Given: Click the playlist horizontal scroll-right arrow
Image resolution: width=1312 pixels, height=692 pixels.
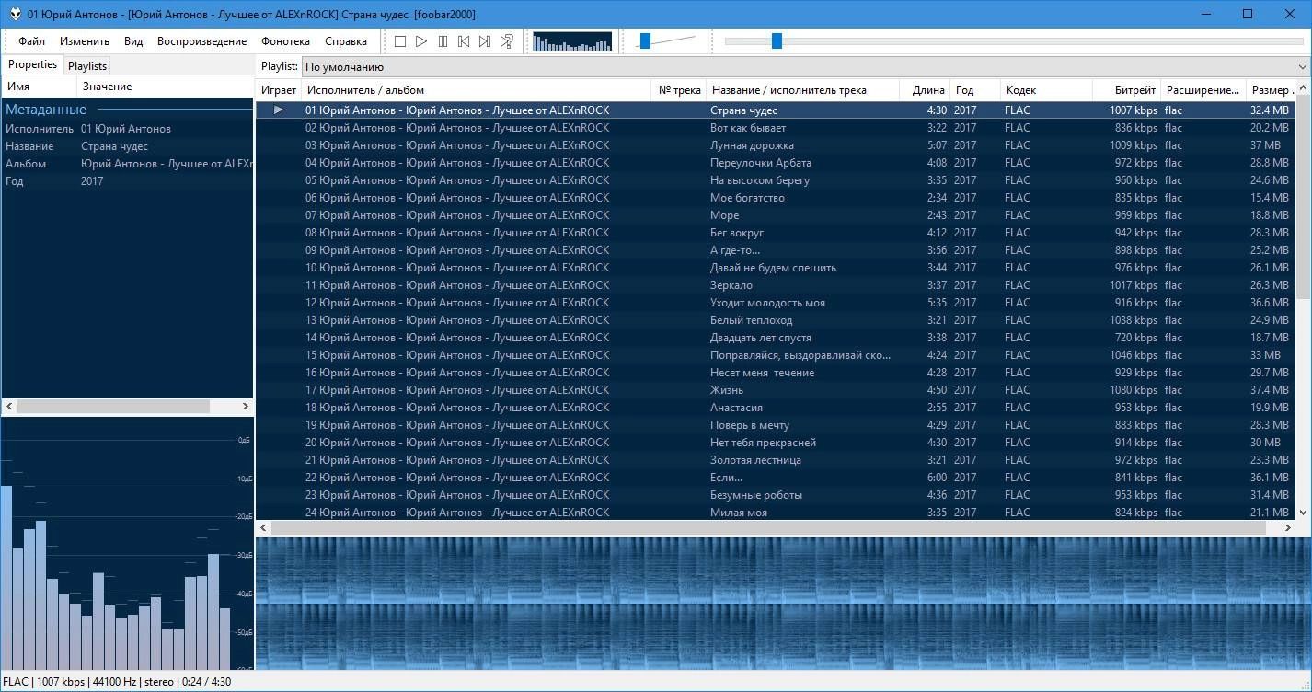Looking at the screenshot, I should (x=1288, y=528).
